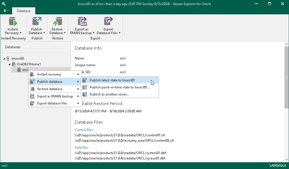Open the main hamburger menu dropdown

point(6,11)
